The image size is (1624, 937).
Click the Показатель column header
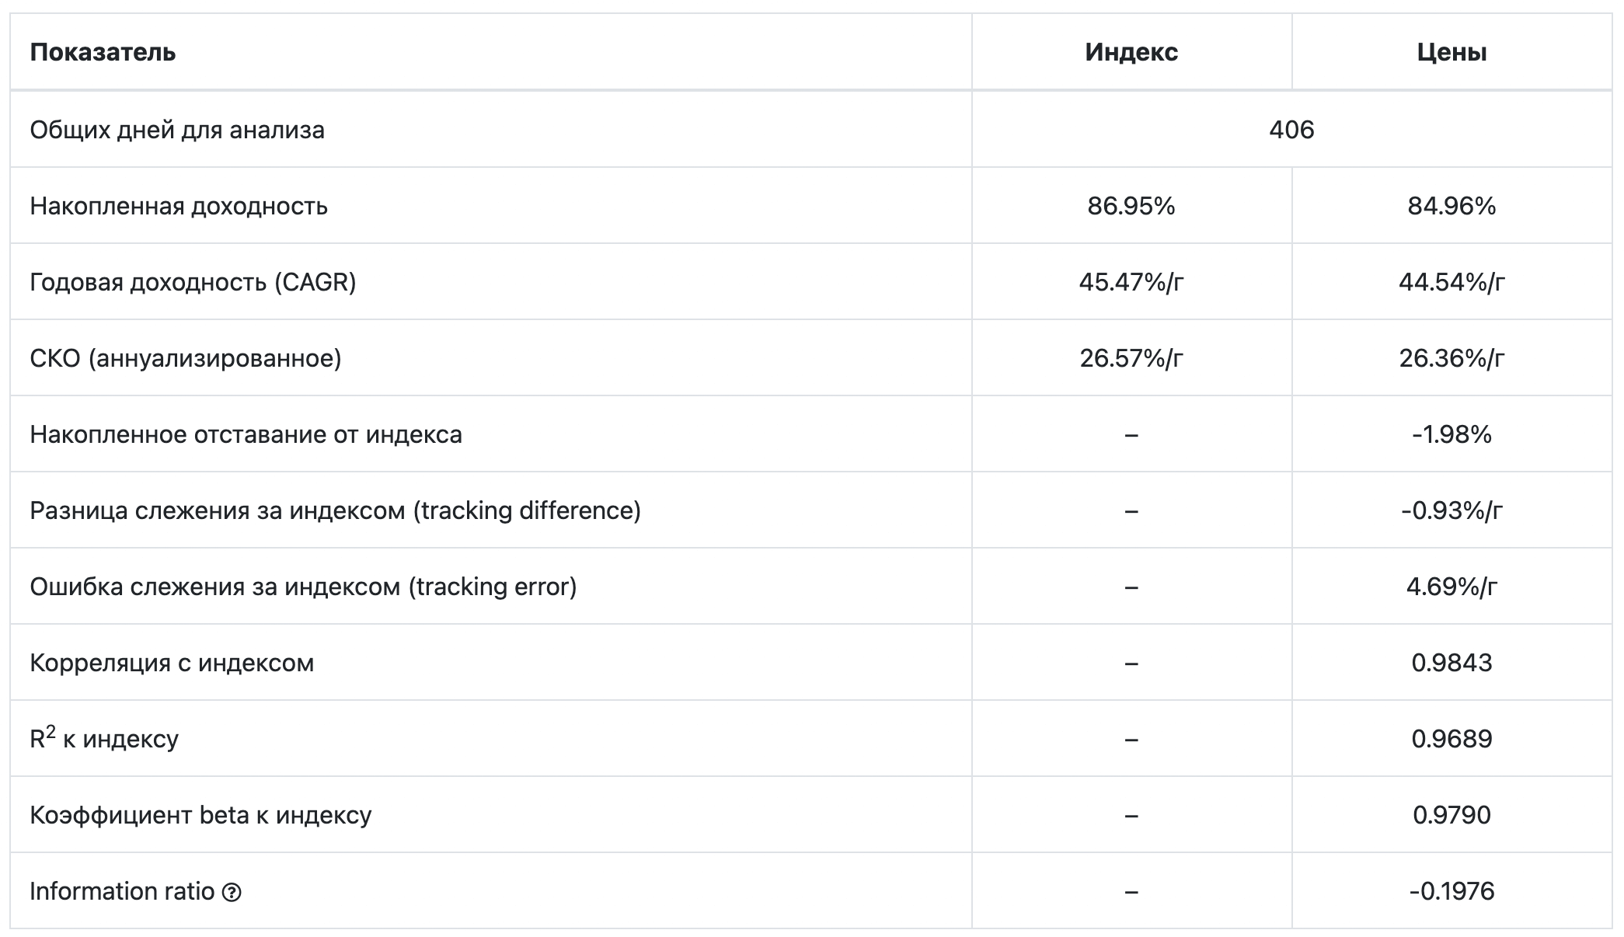103,52
